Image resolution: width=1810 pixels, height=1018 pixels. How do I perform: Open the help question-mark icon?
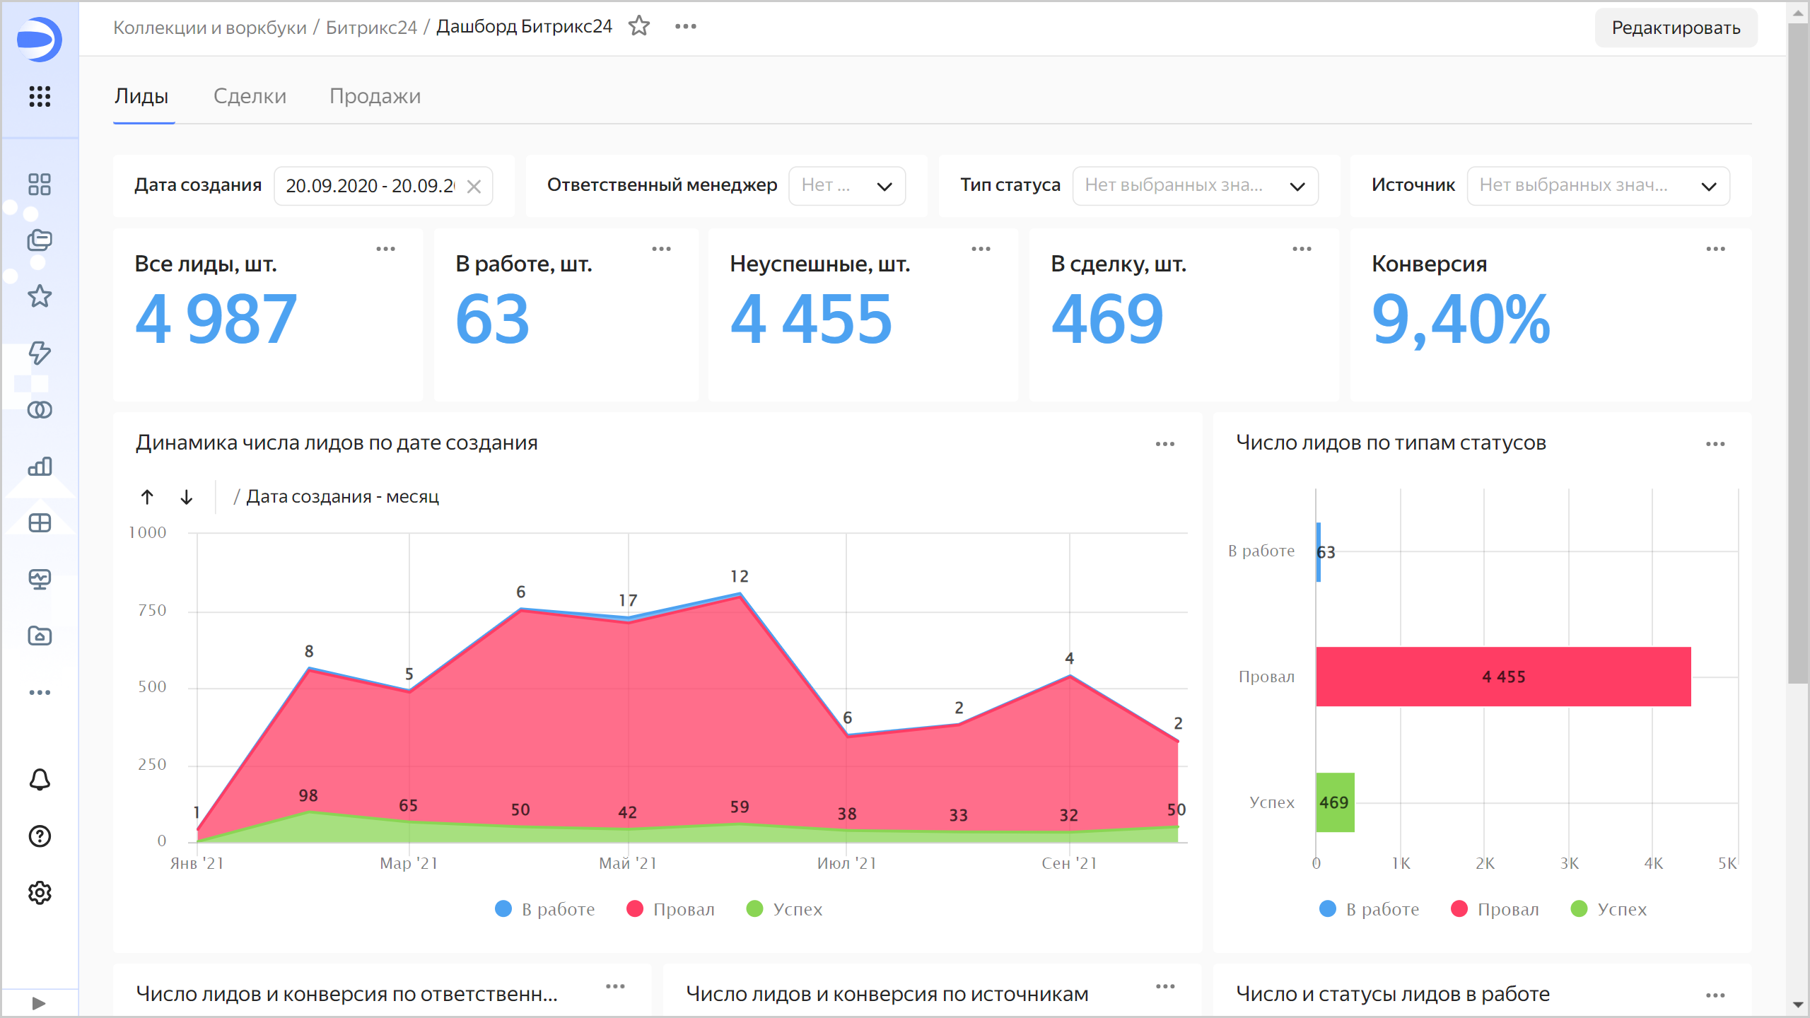click(x=39, y=836)
